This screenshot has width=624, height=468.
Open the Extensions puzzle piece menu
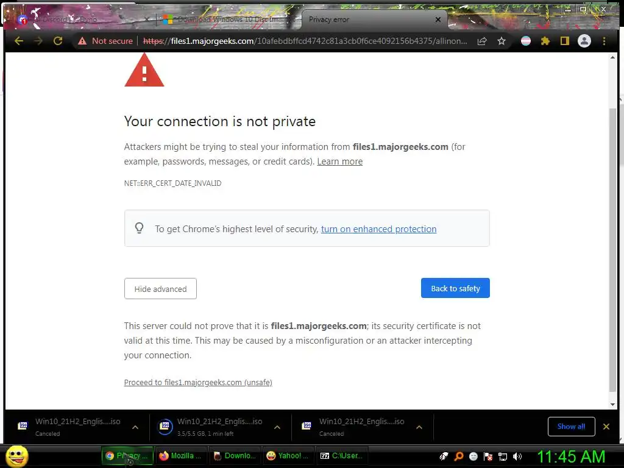pyautogui.click(x=545, y=41)
